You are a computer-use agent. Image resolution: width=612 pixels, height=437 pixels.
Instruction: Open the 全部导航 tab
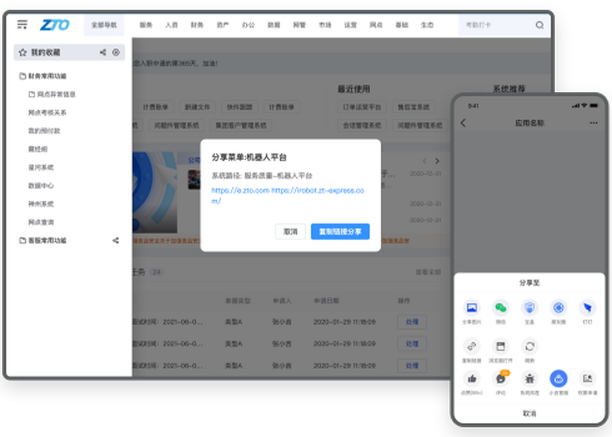104,25
